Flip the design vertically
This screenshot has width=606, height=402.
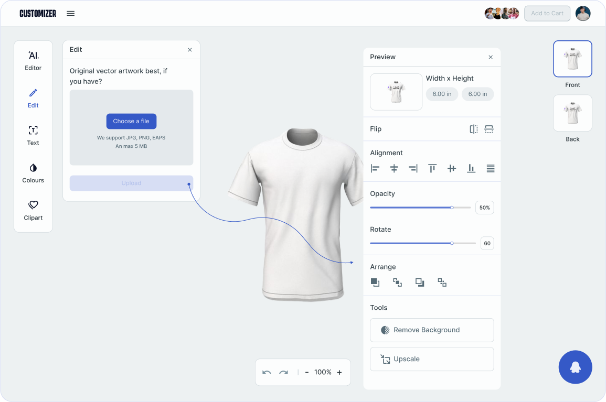(x=489, y=129)
